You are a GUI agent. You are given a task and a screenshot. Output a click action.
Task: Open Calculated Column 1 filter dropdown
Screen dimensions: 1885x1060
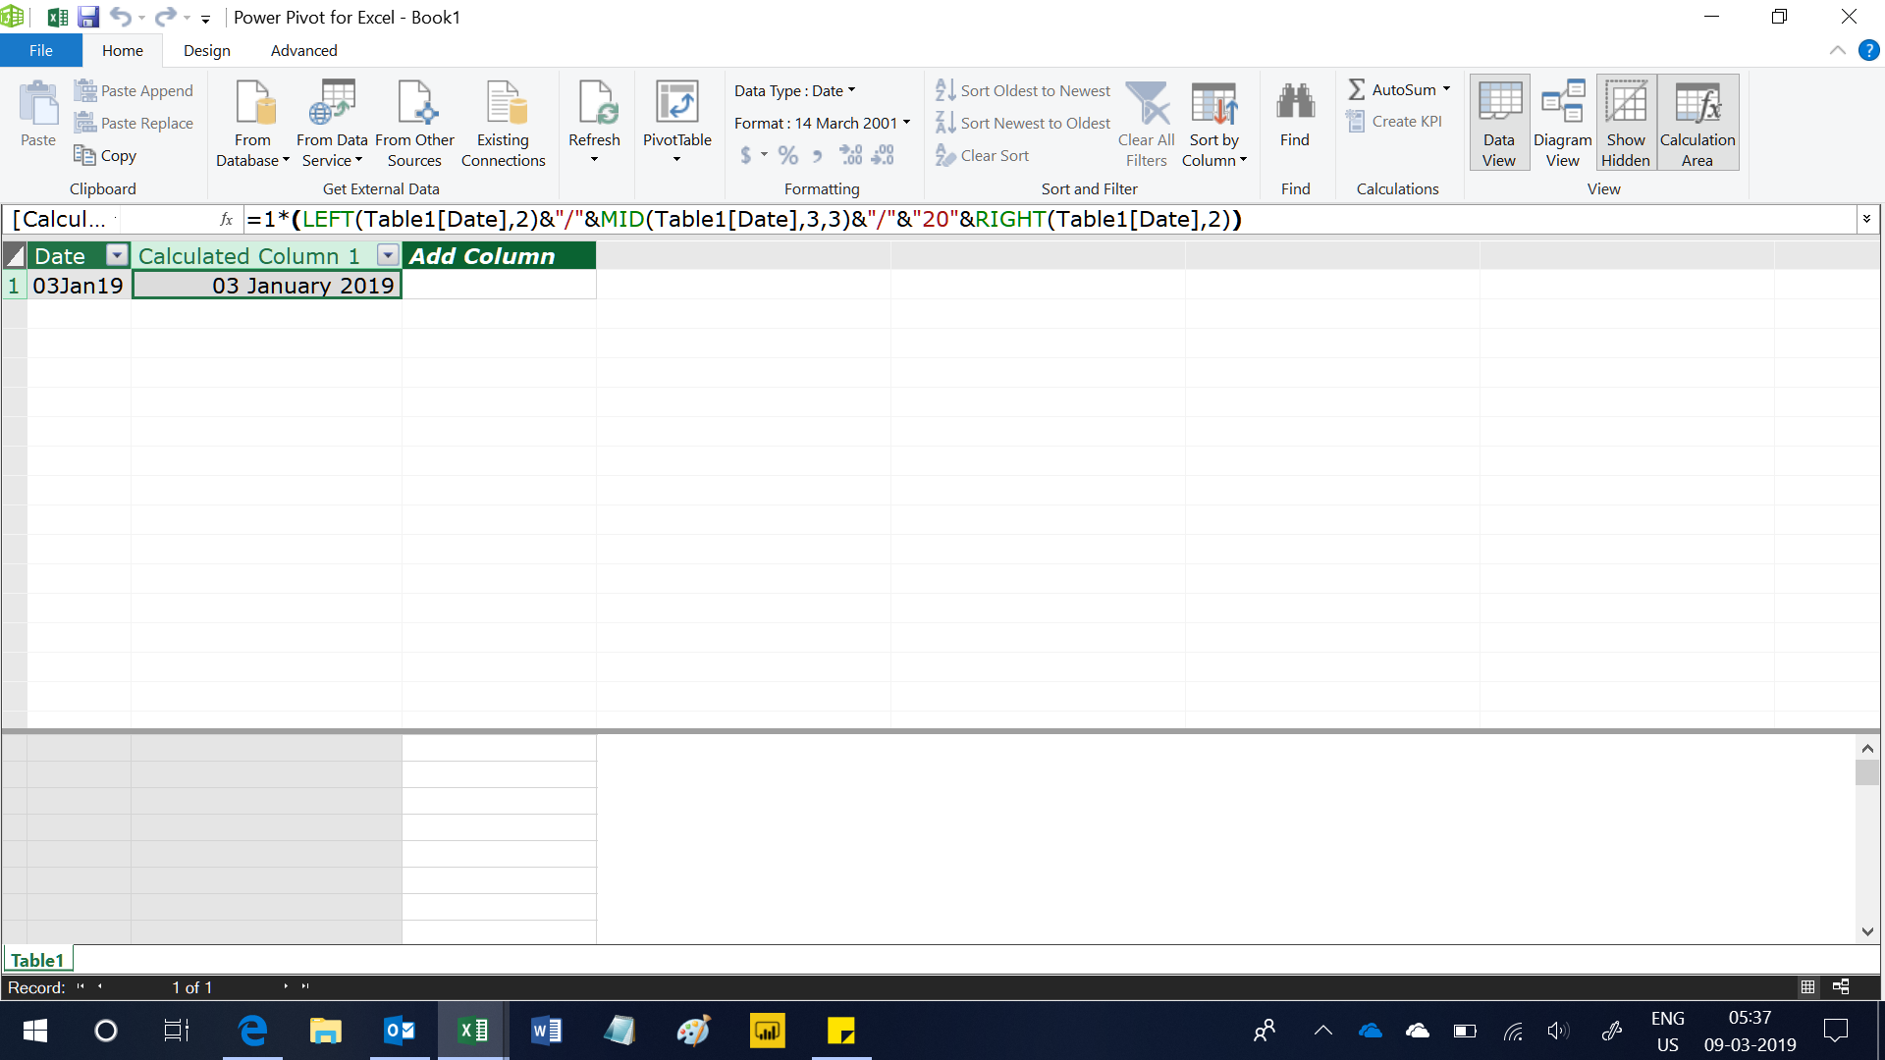tap(388, 255)
